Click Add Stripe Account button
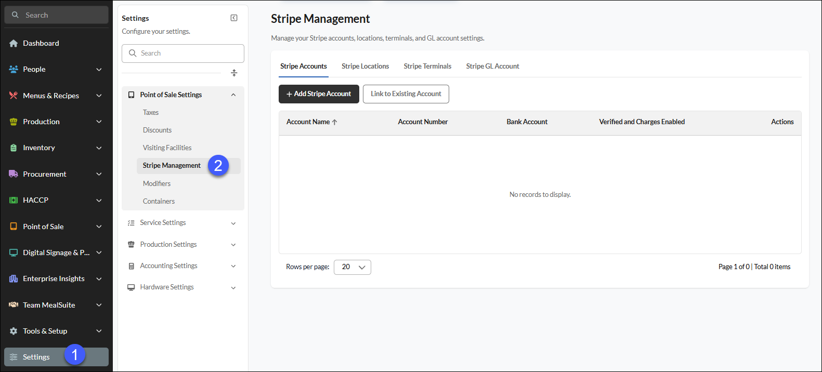 [319, 94]
